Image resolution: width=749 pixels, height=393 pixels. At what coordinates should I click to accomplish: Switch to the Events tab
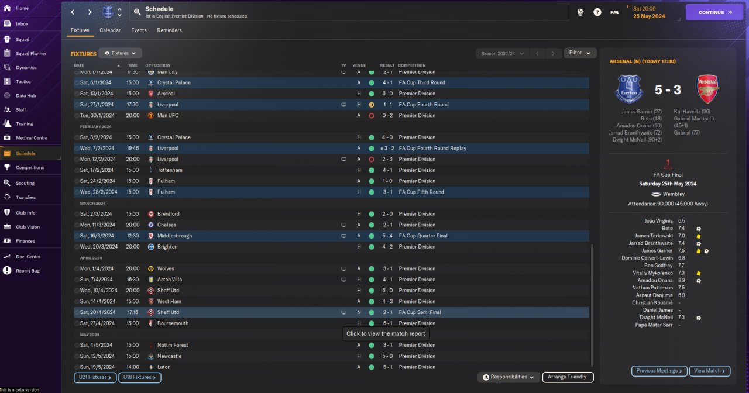139,30
